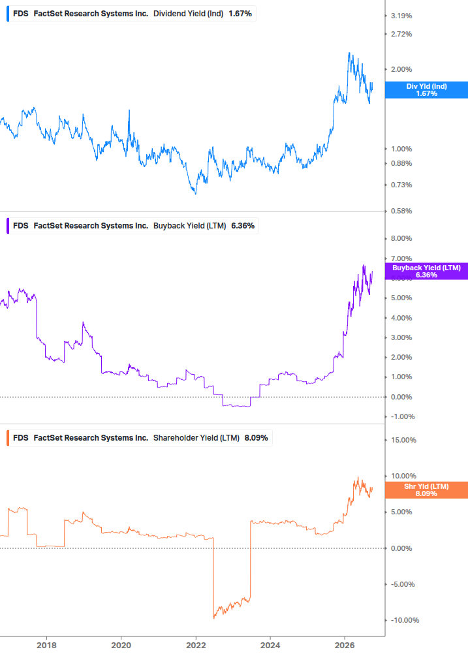
Task: Click the 2020 label on the time axis
Action: tap(121, 646)
